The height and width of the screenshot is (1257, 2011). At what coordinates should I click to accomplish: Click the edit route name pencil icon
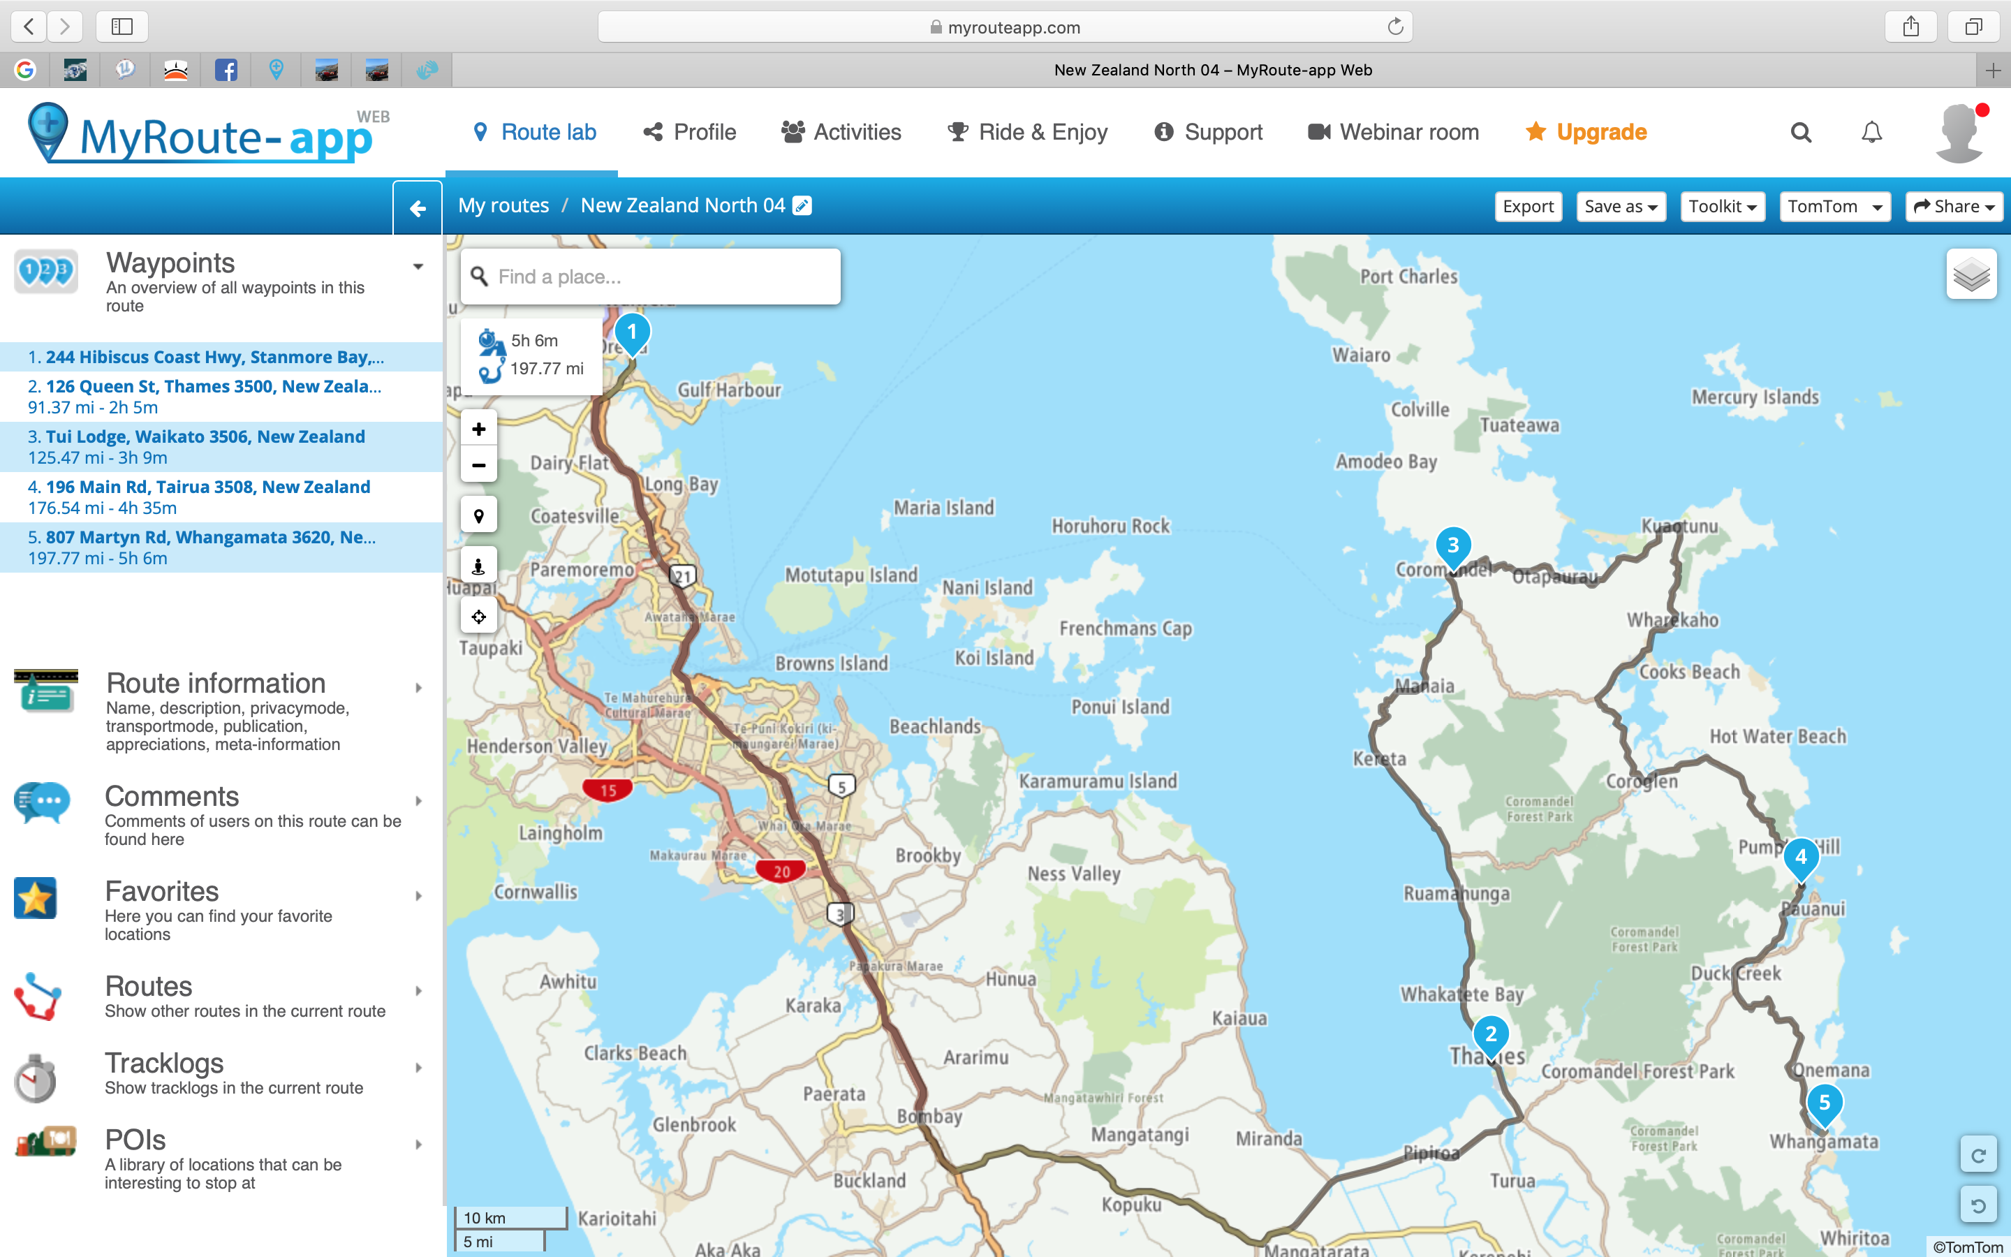click(x=802, y=205)
